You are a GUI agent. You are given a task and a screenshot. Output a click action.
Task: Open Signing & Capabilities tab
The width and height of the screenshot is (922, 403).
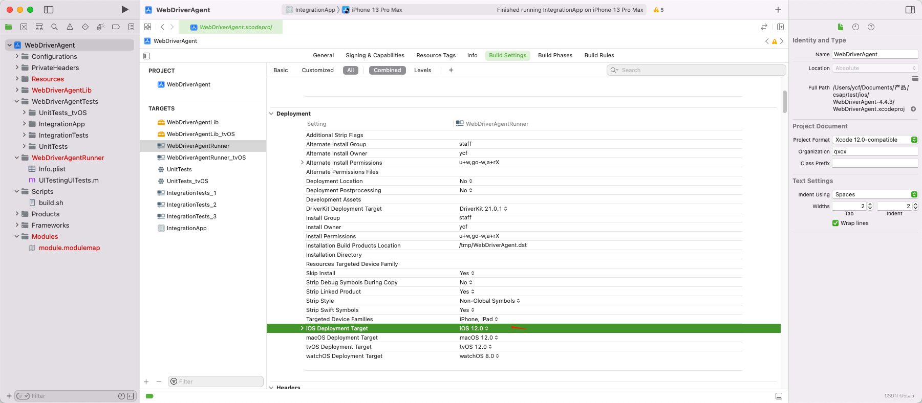(375, 55)
